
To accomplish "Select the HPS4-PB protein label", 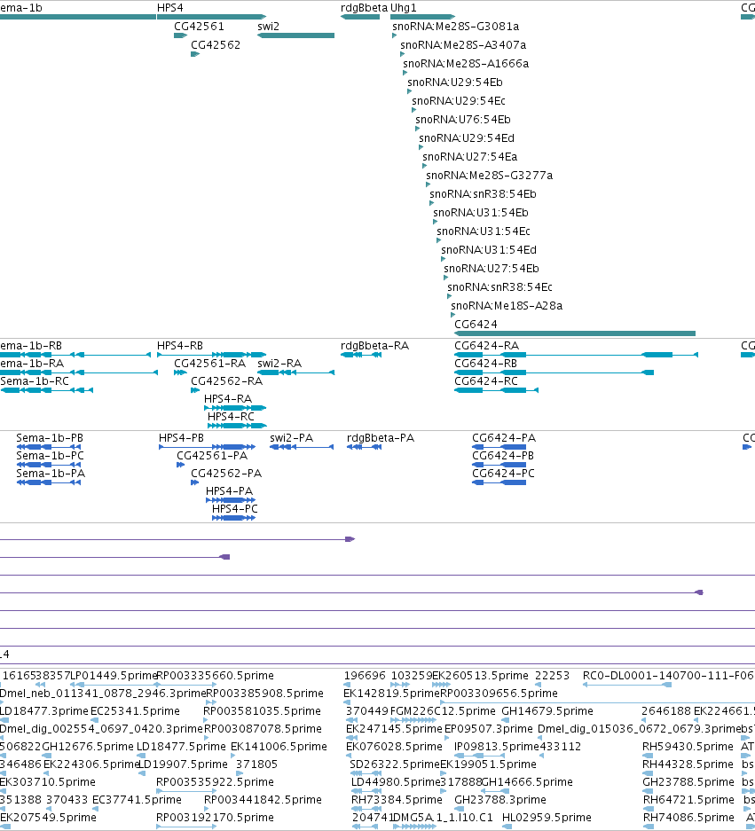I will click(181, 438).
